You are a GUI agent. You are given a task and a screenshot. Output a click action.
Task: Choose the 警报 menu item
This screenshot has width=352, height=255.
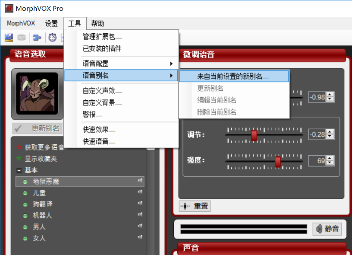point(122,115)
